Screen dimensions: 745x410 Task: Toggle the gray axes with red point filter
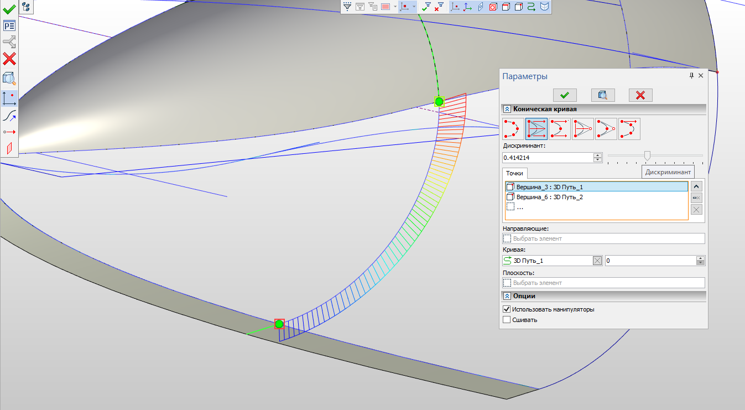click(x=455, y=7)
